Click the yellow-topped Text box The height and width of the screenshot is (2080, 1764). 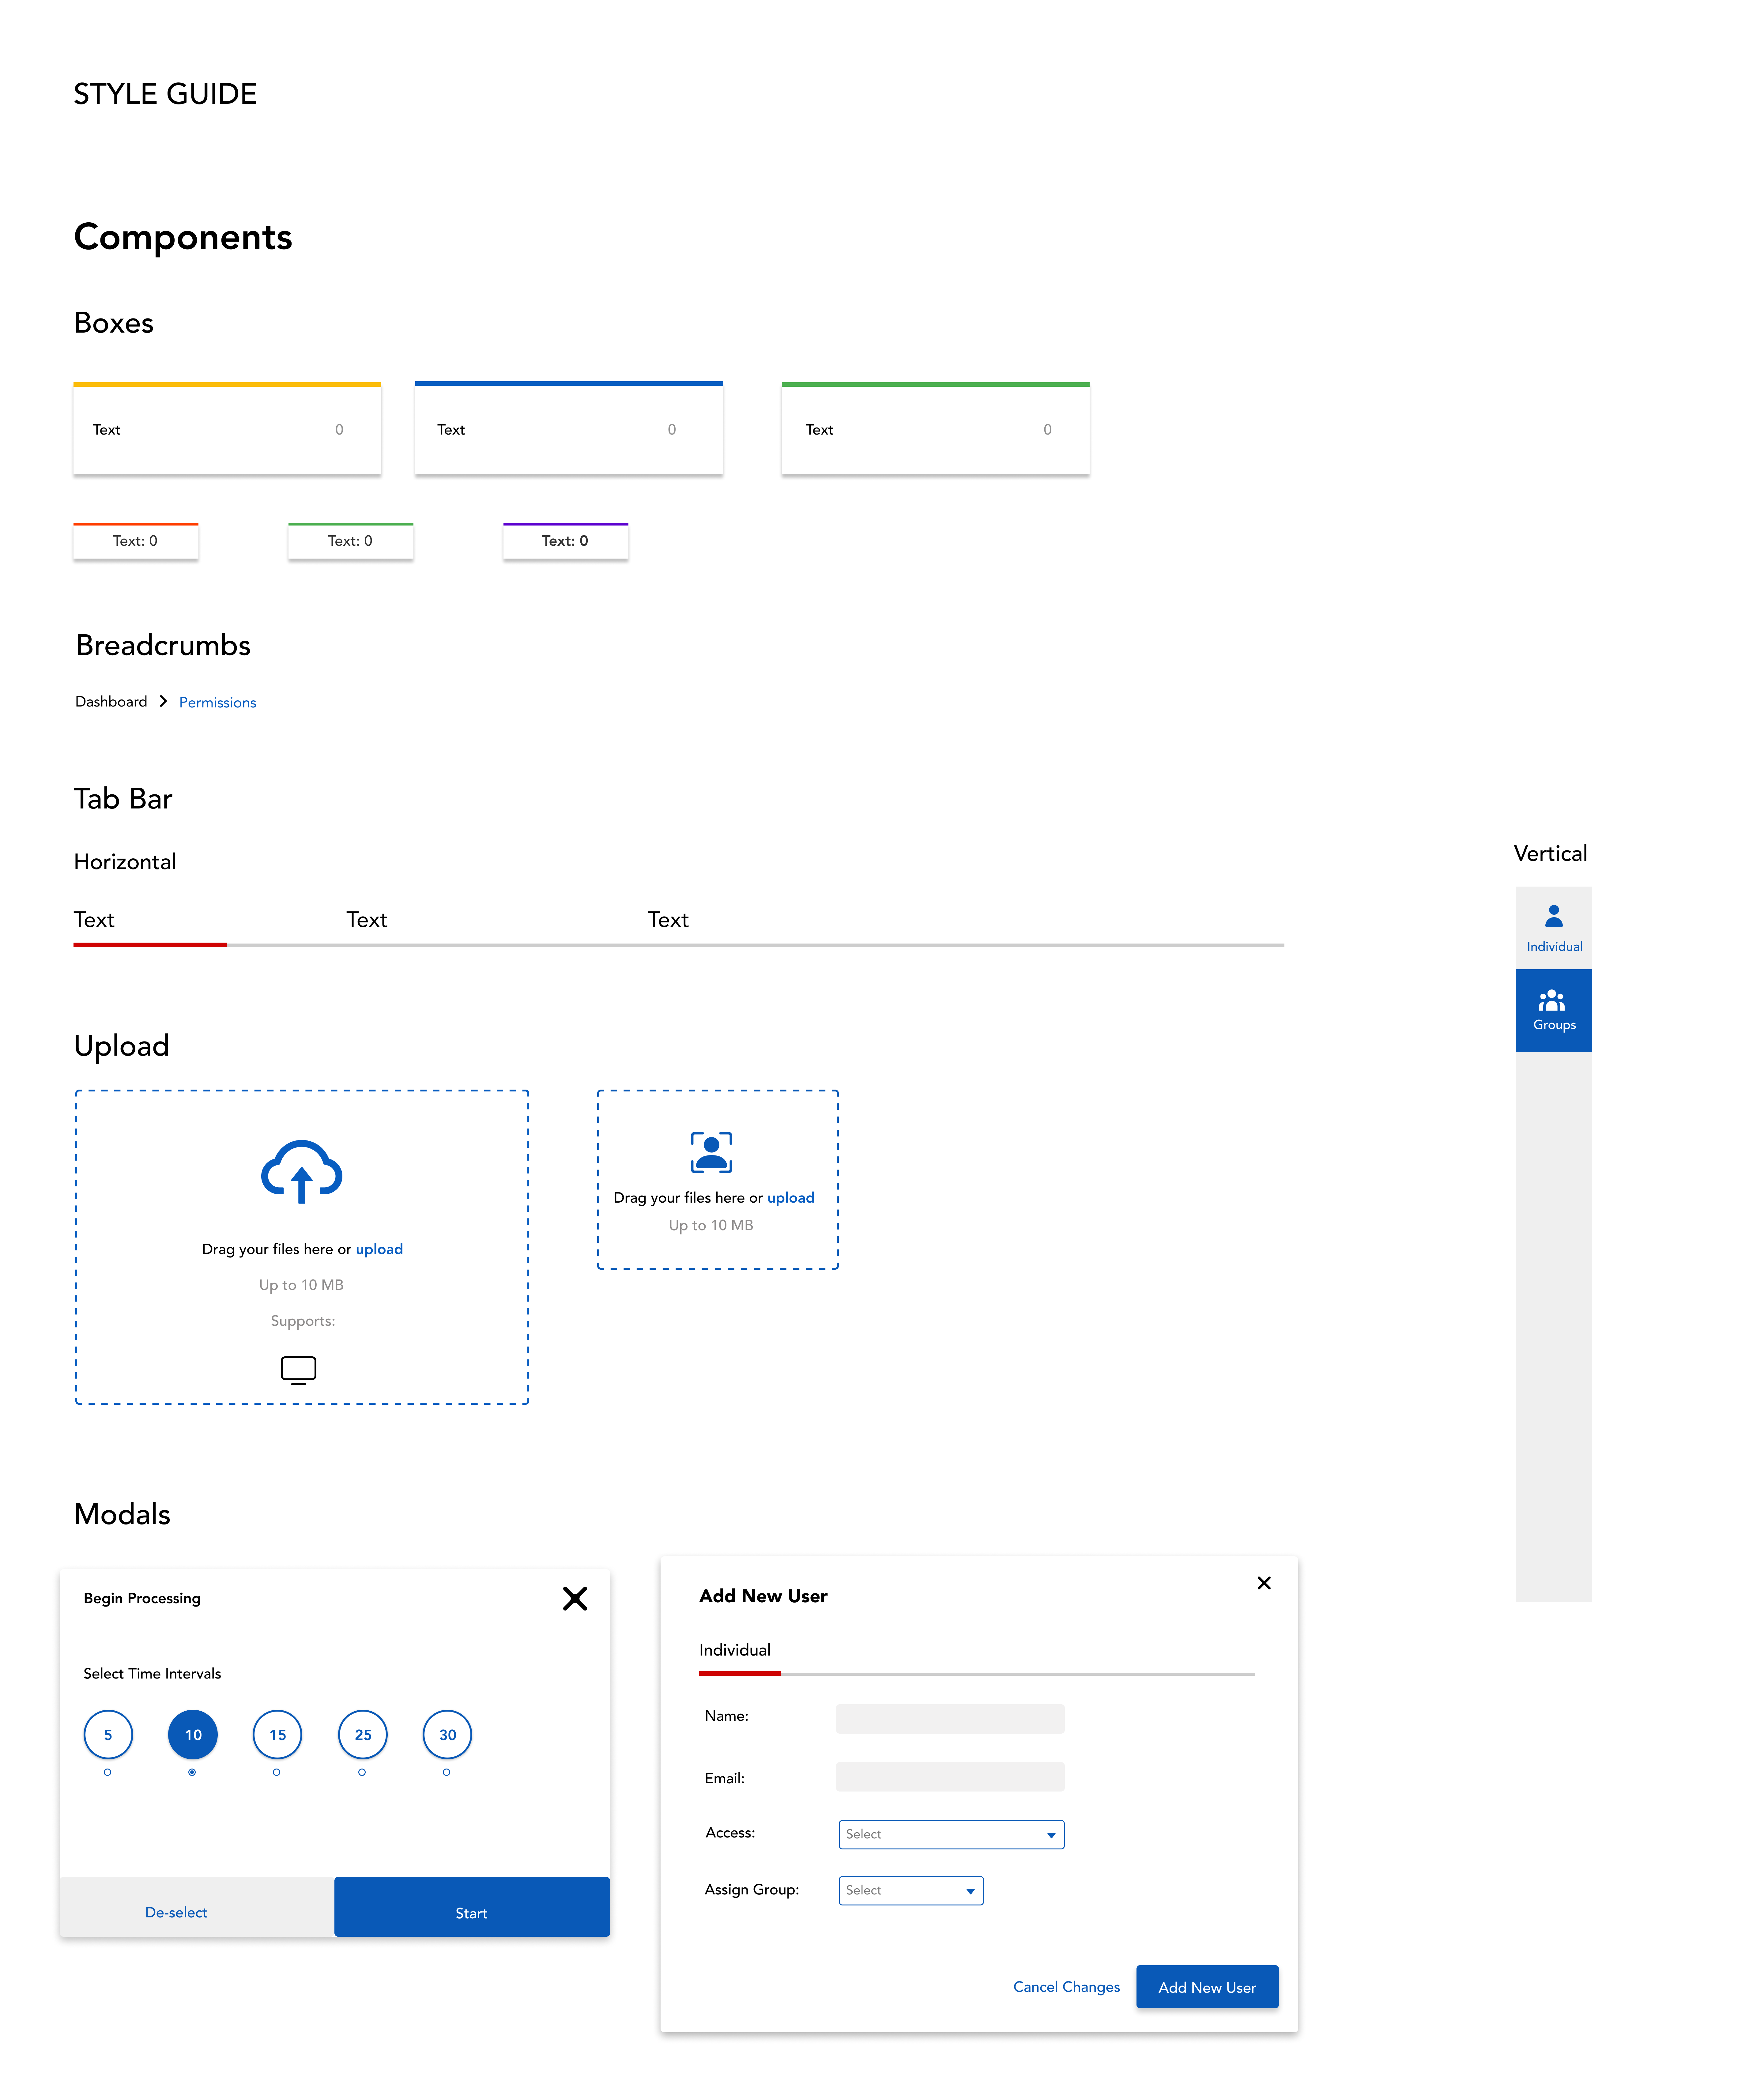point(227,428)
